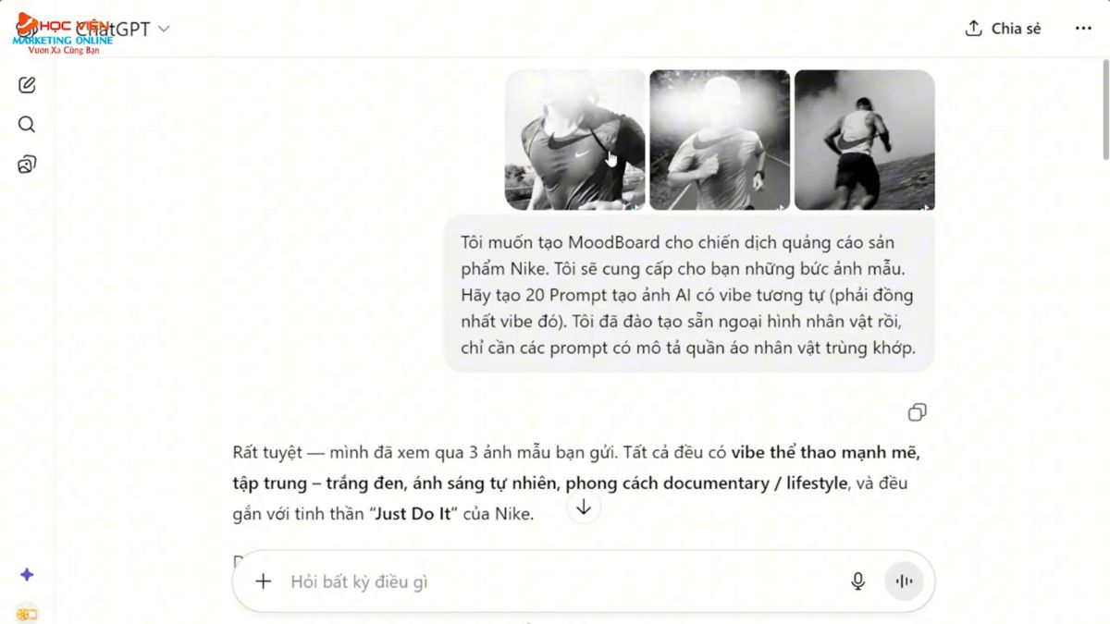Expand the ChatGPT model selector chevron
This screenshot has width=1110, height=624.
164,29
